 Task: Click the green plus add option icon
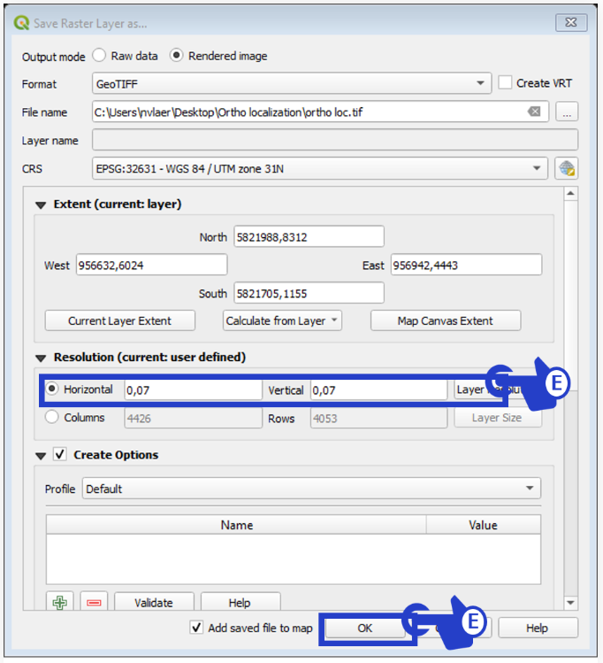(x=60, y=603)
